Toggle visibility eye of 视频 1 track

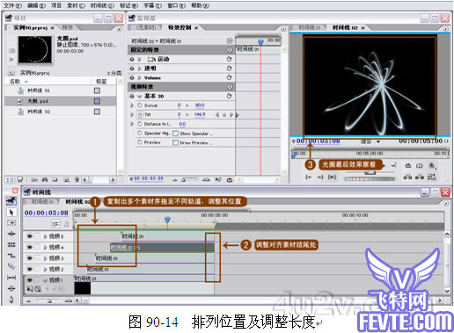(29, 280)
